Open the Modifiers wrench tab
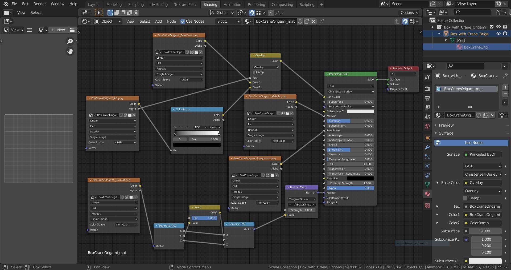 [x=427, y=147]
